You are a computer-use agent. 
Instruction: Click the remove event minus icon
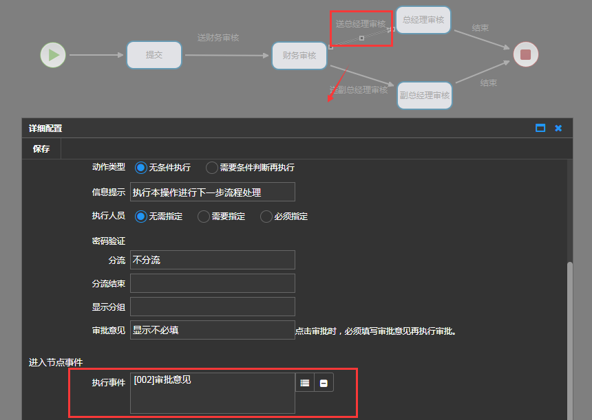coord(324,383)
